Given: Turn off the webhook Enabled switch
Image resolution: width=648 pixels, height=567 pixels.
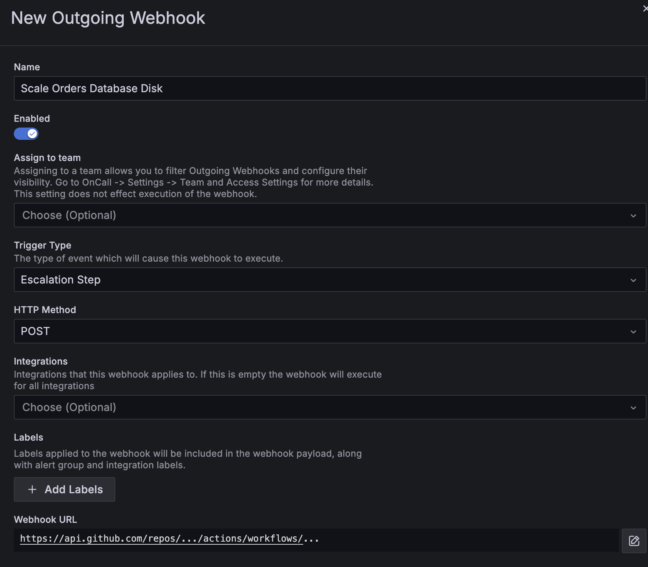Looking at the screenshot, I should (26, 134).
